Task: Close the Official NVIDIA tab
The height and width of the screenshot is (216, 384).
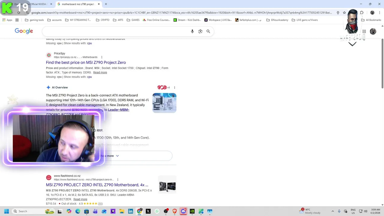Action: click(x=51, y=4)
